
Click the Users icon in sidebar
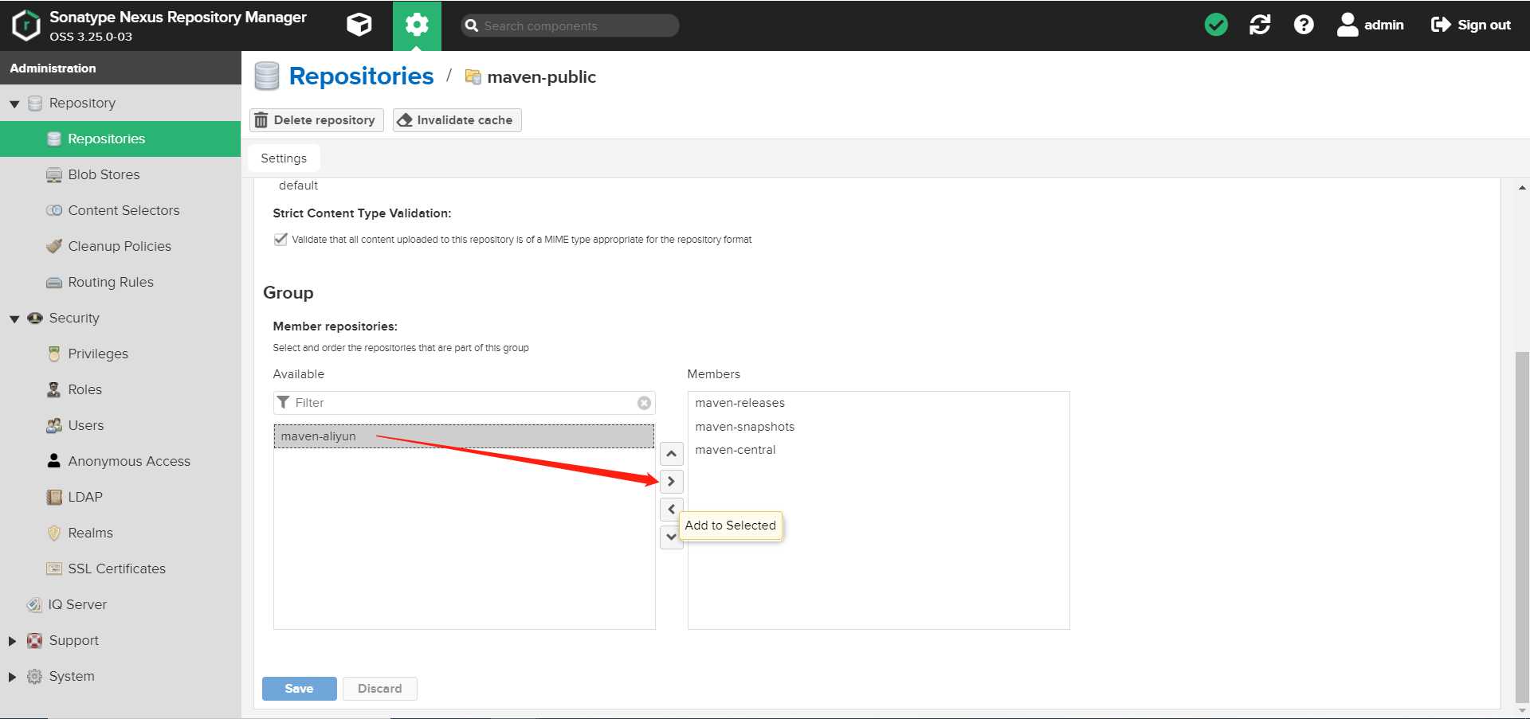[x=54, y=425]
